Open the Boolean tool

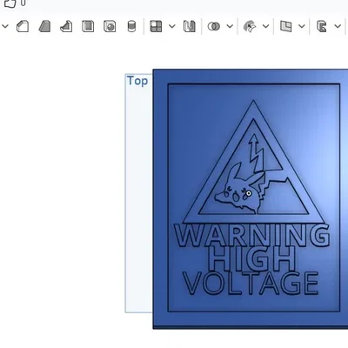point(214,26)
